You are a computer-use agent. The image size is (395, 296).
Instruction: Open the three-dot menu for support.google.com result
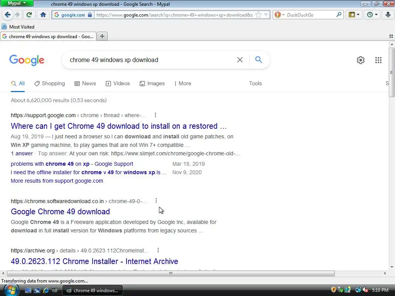[155, 115]
